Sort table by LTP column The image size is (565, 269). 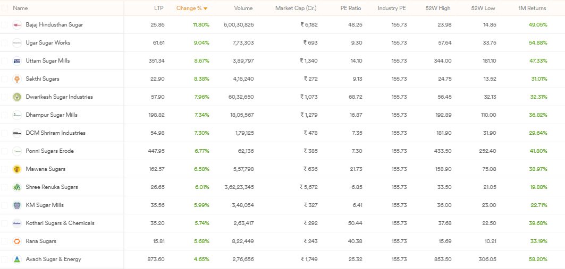point(158,8)
